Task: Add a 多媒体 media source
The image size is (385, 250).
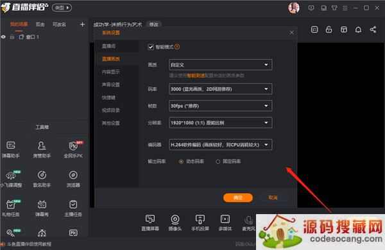Action: tap(225, 223)
